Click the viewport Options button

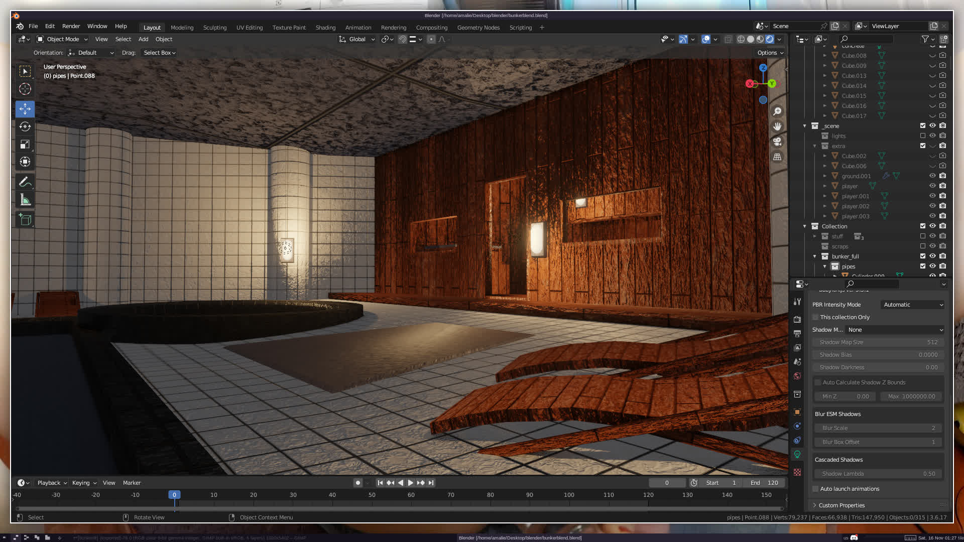770,53
